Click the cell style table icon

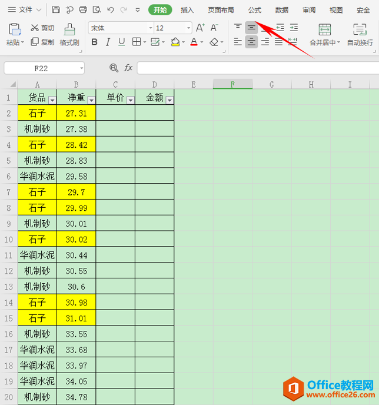155,42
